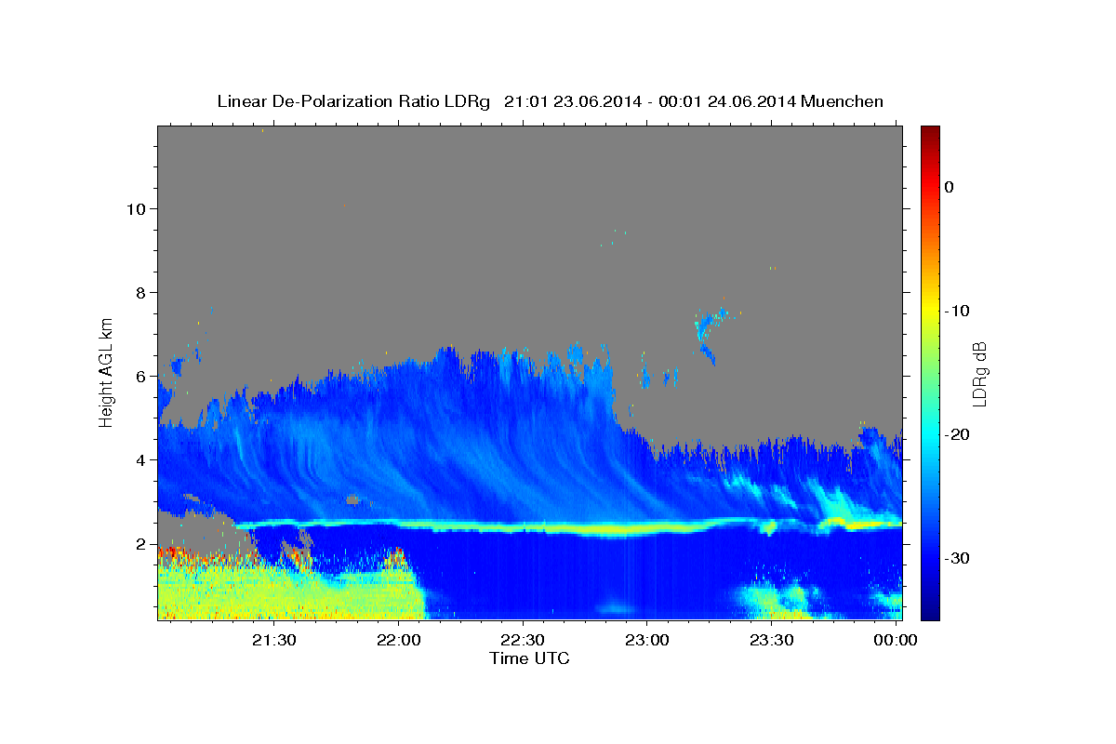The image size is (1116, 744).
Task: Click the height axis label '4'
Action: click(x=139, y=459)
